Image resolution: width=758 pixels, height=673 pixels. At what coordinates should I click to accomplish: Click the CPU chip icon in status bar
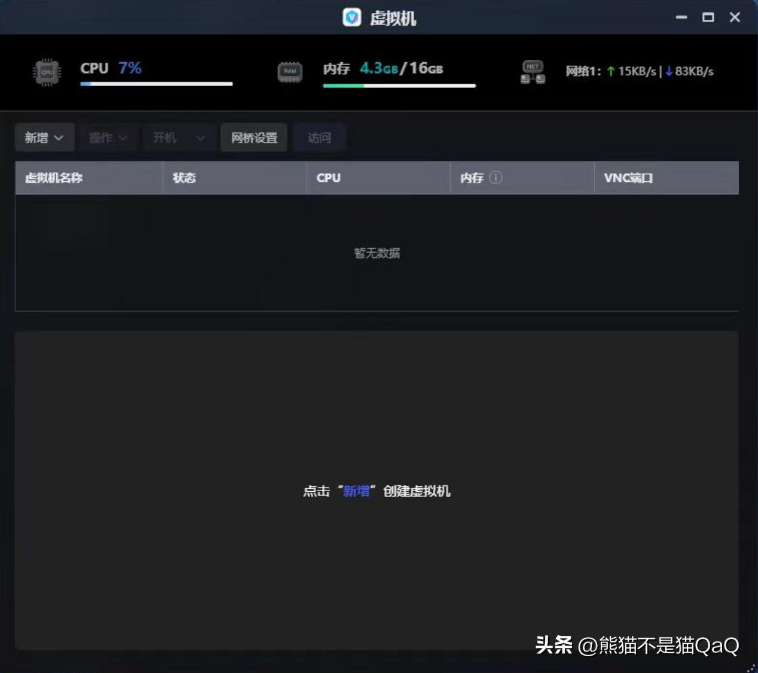(46, 72)
